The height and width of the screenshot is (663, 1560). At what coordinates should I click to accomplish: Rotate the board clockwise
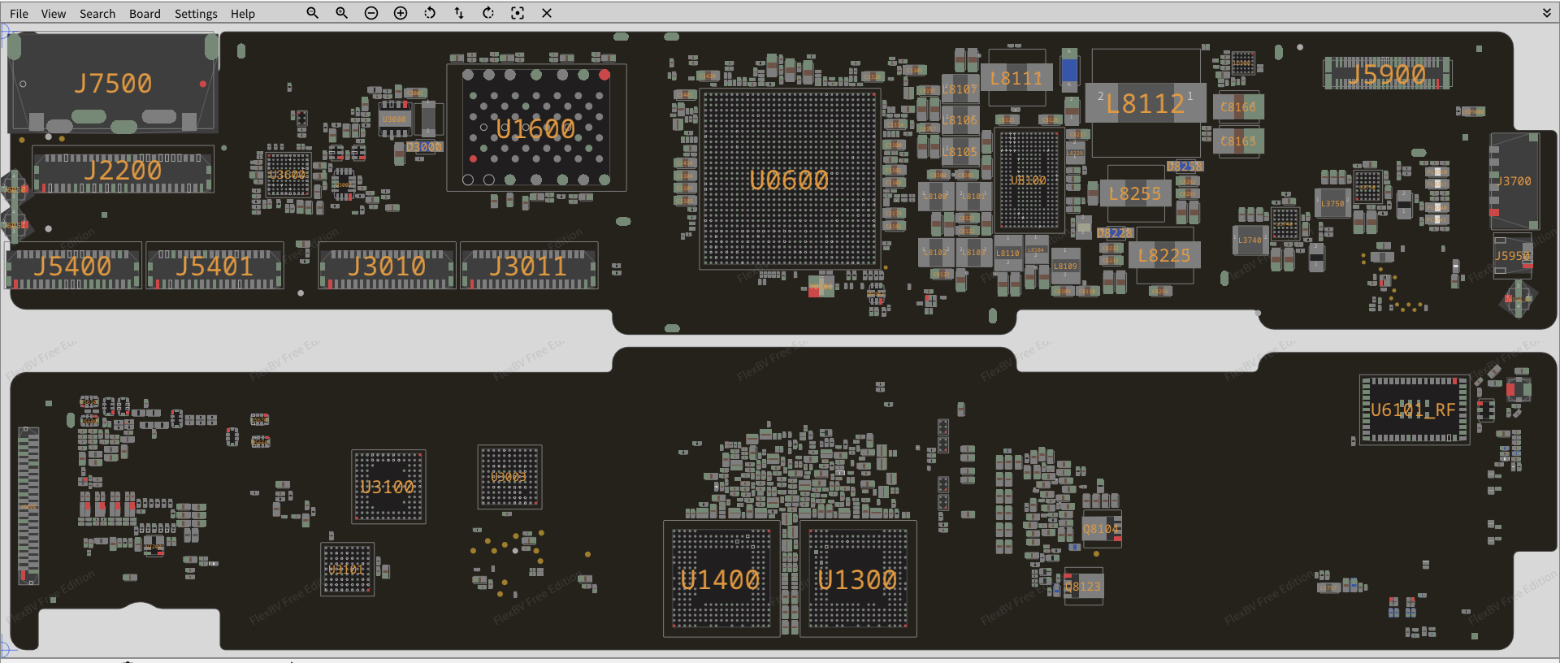pos(488,13)
